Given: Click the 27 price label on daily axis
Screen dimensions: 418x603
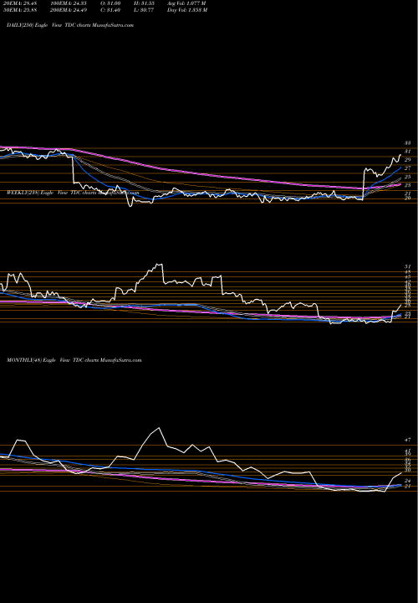Looking at the screenshot, I should 408,168.
